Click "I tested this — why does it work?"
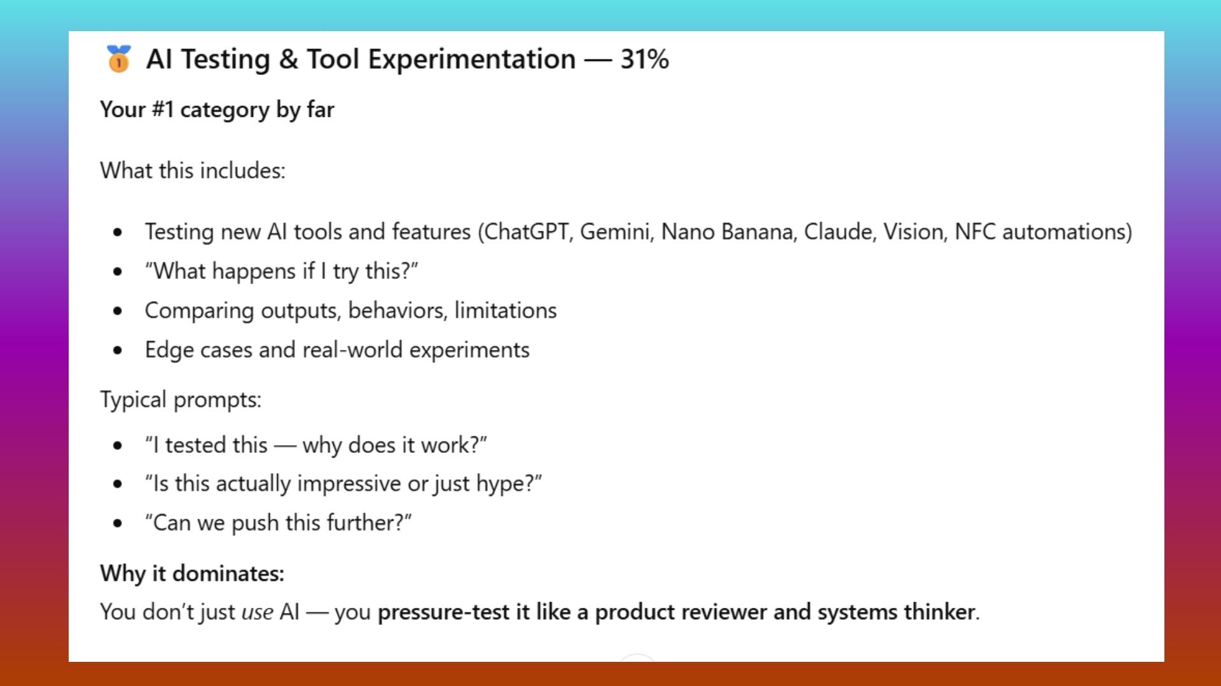Image resolution: width=1221 pixels, height=686 pixels. click(x=316, y=445)
